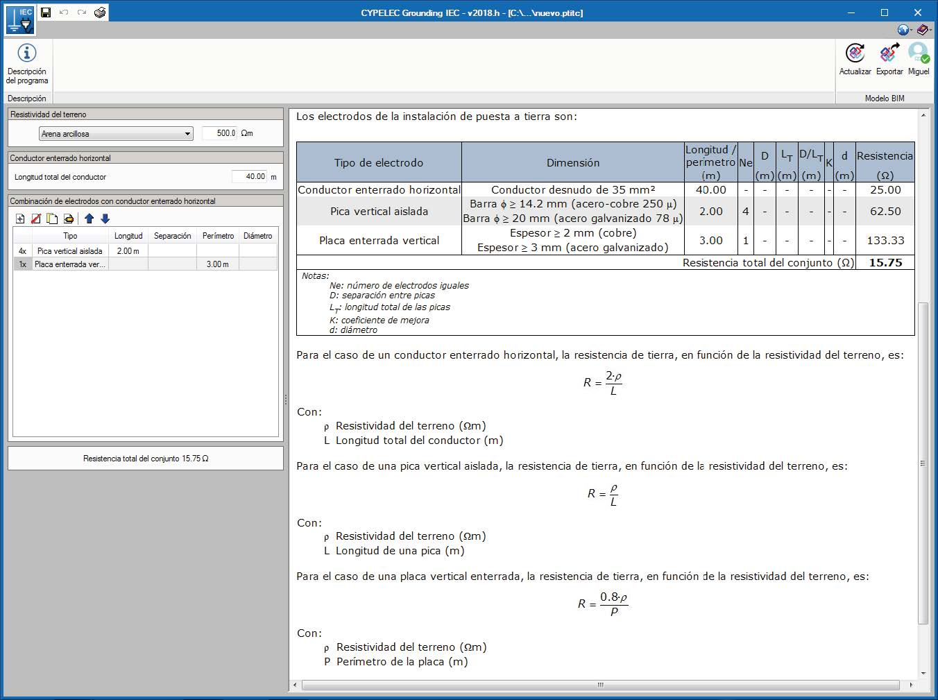Click the 2.00 m Longitud cell
The image size is (938, 700).
128,251
